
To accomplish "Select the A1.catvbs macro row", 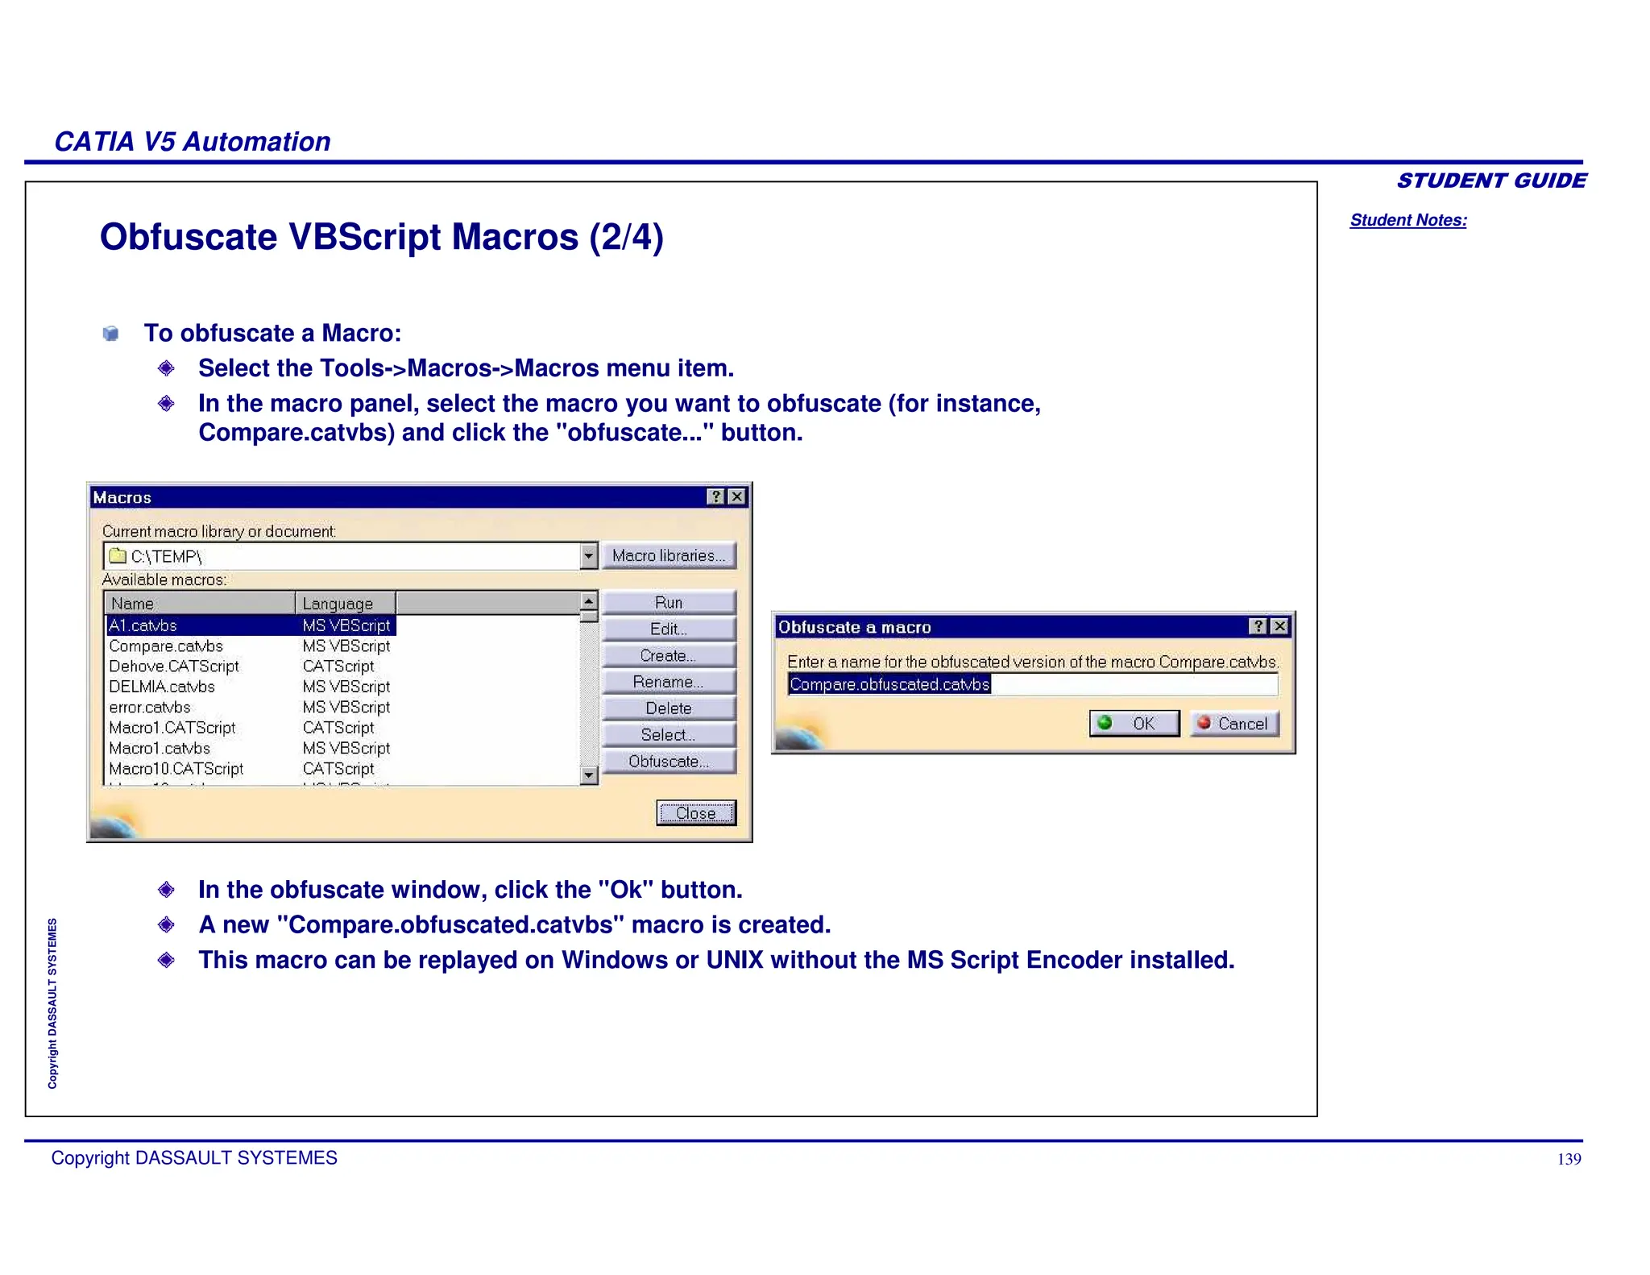I will 251,625.
